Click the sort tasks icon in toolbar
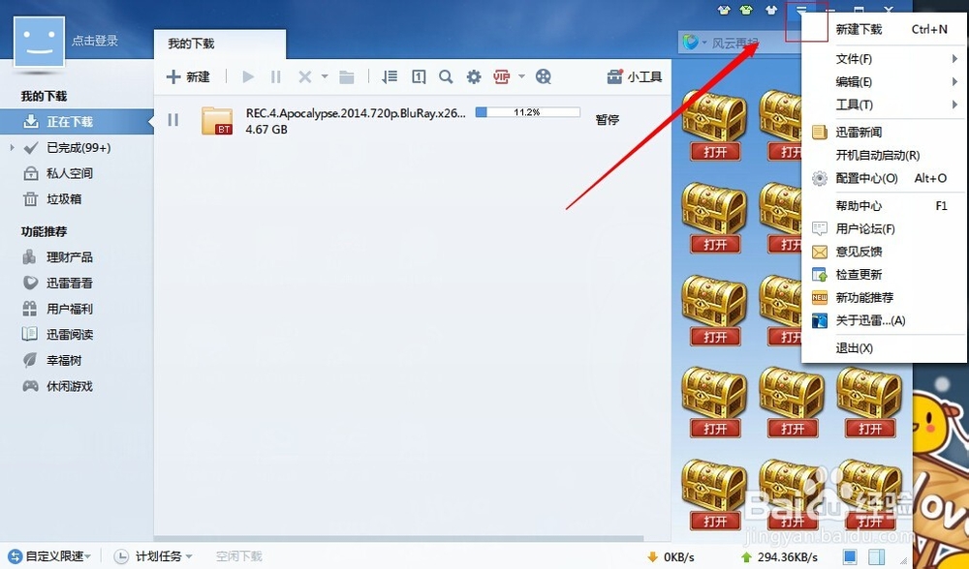Image resolution: width=969 pixels, height=569 pixels. point(390,76)
